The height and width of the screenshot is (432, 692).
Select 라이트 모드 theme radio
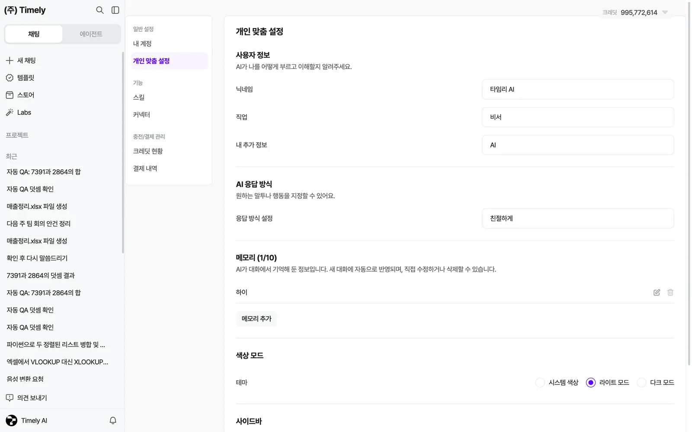(591, 383)
